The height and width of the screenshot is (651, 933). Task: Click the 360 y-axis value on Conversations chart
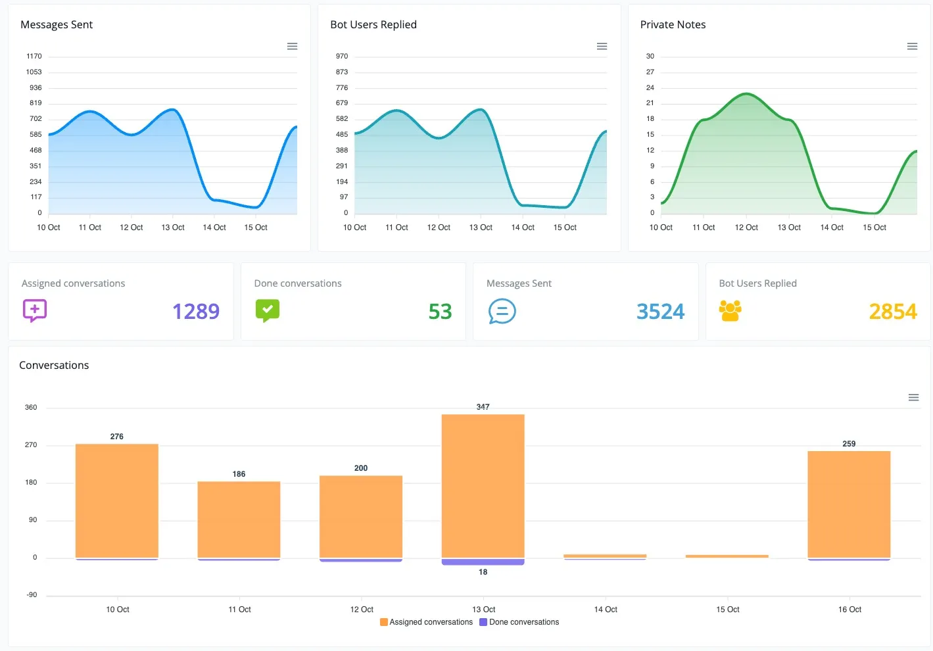[31, 408]
